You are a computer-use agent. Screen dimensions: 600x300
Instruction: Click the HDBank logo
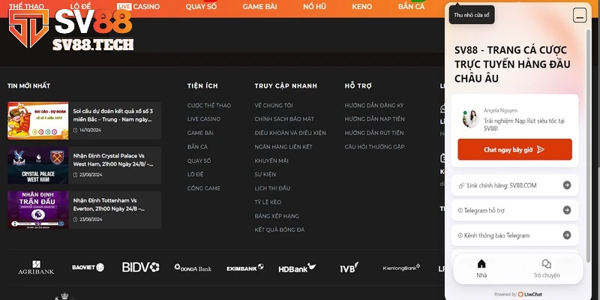[292, 268]
